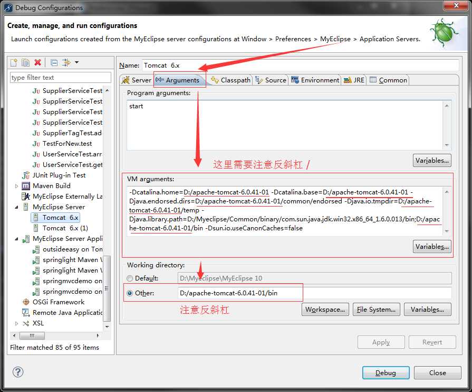Screen dimensions: 472x392
Task: Select the Default working directory radio button
Action: (130, 278)
